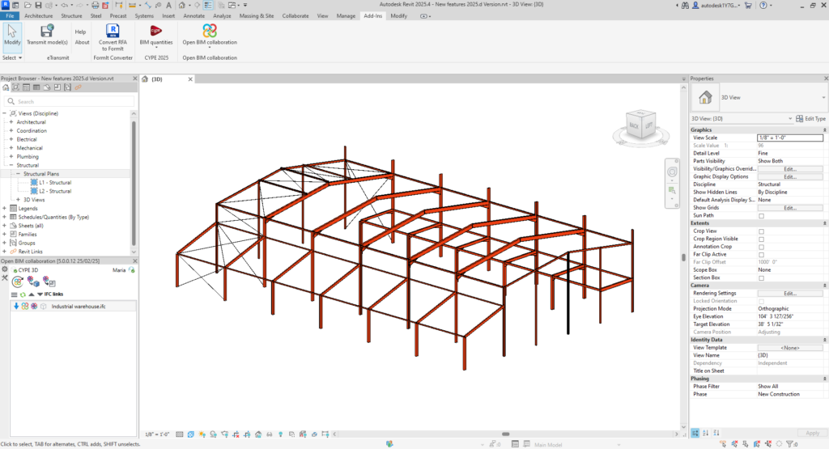Click the Transmit model(s) icon
This screenshot has height=449, width=829.
[x=47, y=31]
